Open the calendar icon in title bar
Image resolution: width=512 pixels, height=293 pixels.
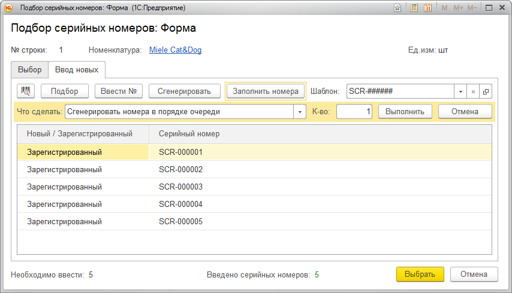click(428, 8)
